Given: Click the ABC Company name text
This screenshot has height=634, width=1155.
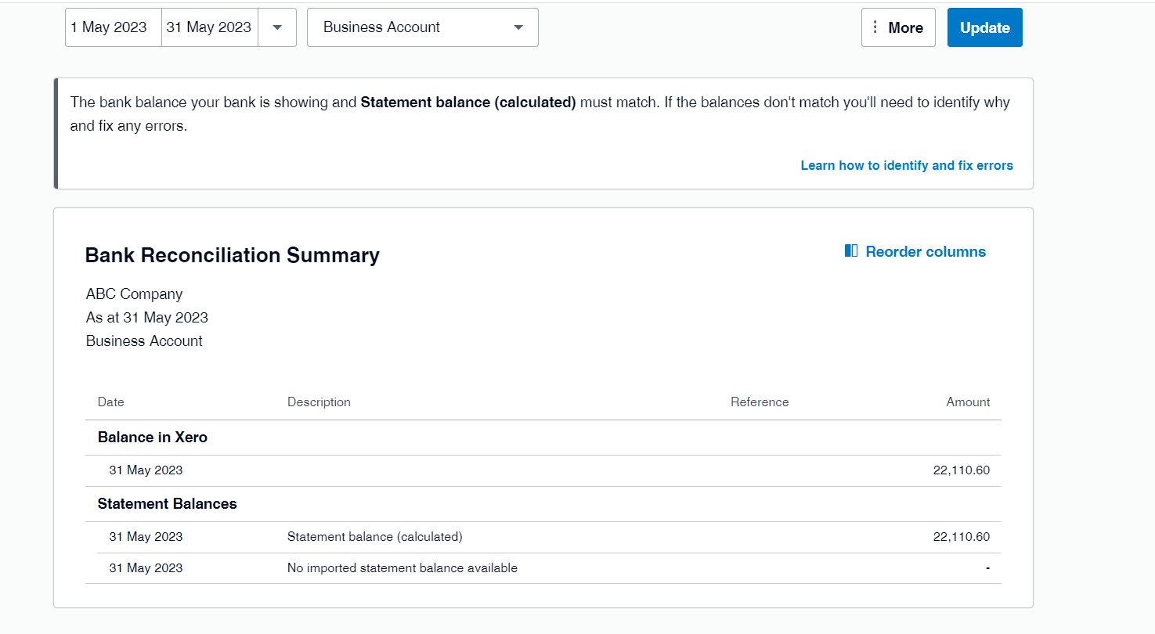Looking at the screenshot, I should (135, 294).
